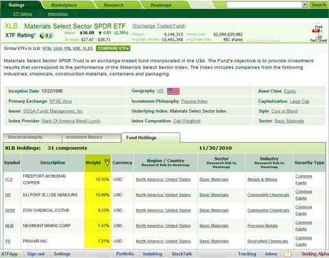Sort holdings by Weight arrow icon
Image resolution: width=329 pixels, height=258 pixels.
point(107,162)
